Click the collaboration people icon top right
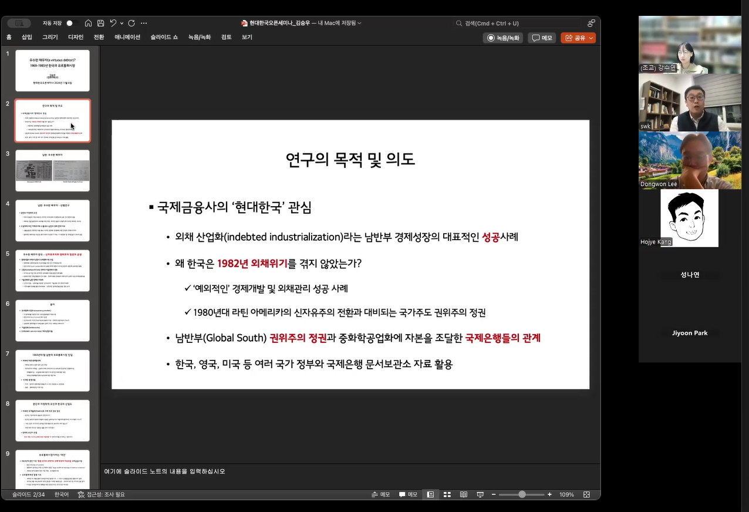This screenshot has width=749, height=512. [591, 23]
